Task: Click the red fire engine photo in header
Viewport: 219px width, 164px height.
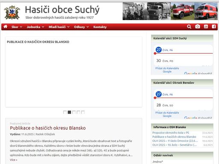Action: point(183,11)
